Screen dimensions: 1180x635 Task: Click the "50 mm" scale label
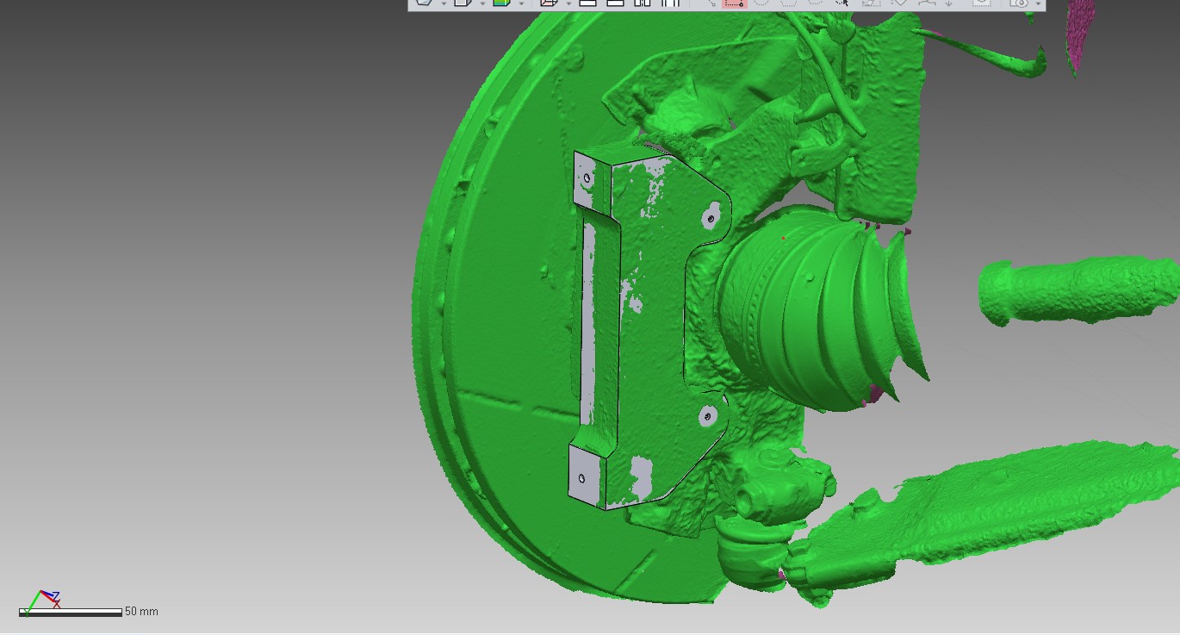click(x=142, y=612)
